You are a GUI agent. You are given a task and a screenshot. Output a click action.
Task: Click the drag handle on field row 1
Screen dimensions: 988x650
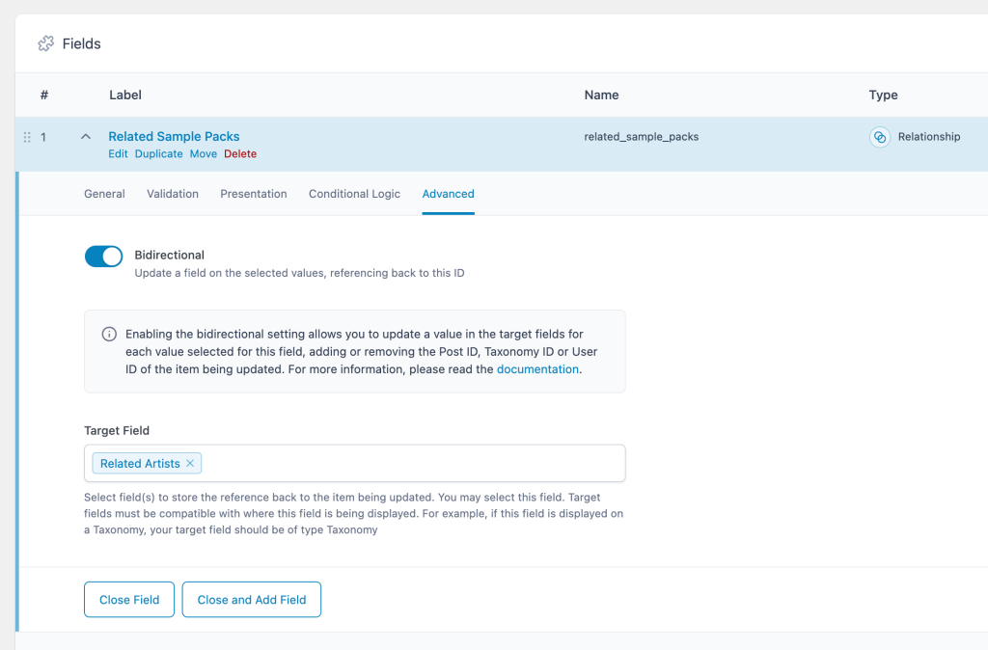[27, 137]
